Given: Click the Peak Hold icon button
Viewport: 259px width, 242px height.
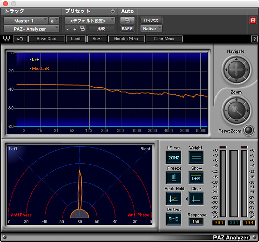Looking at the screenshot, I should pyautogui.click(x=174, y=199).
